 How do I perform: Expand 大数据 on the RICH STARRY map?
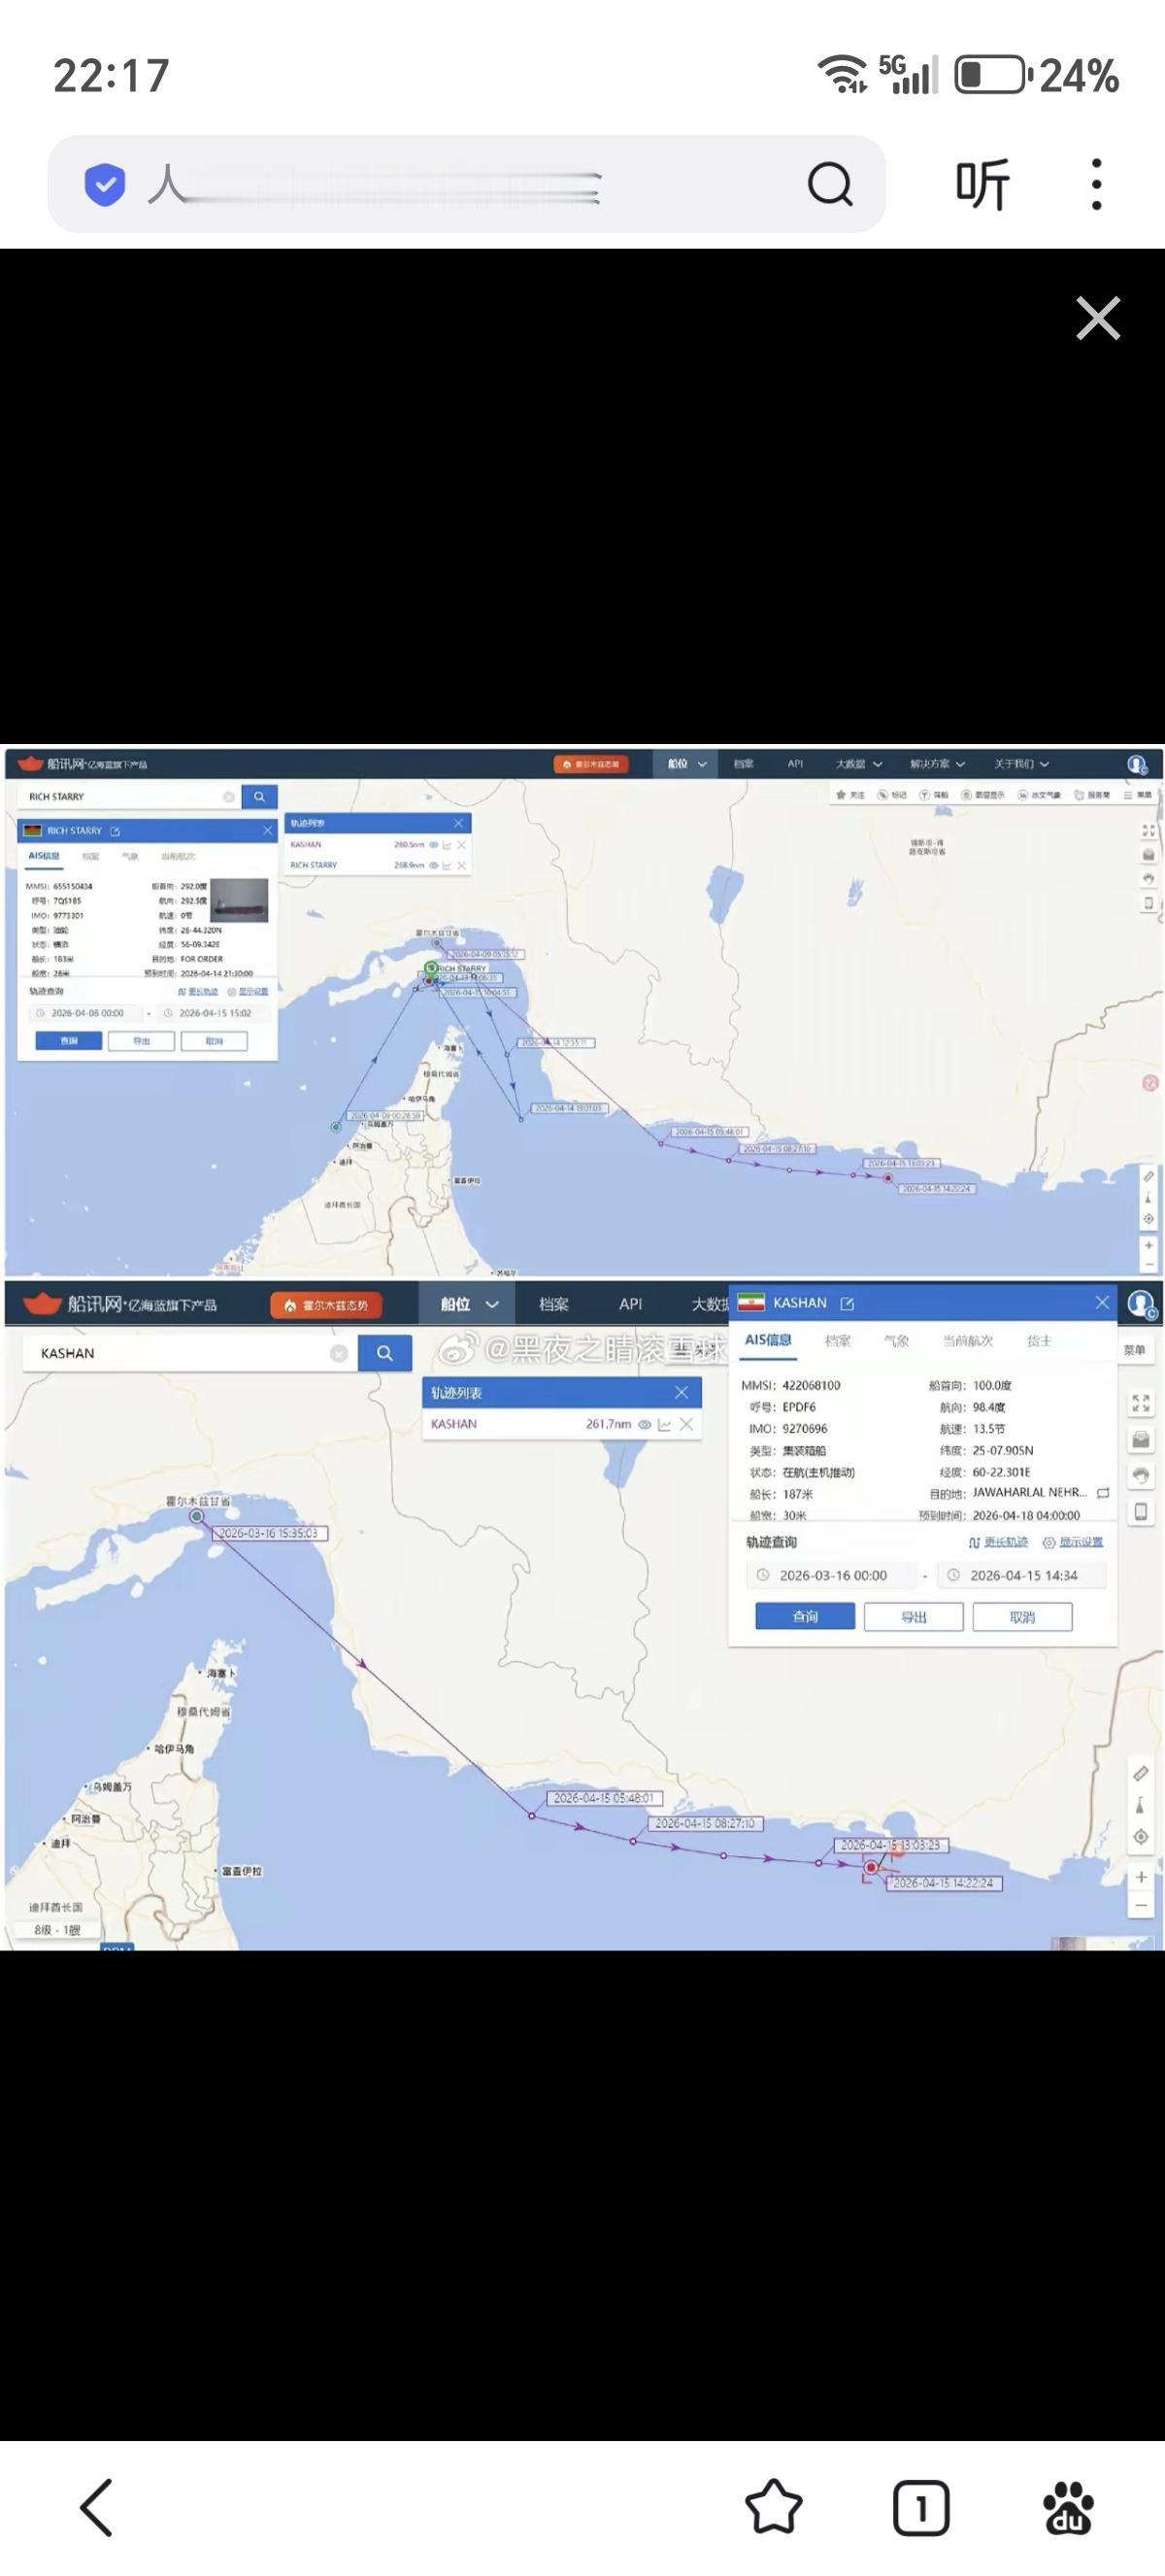pyautogui.click(x=859, y=763)
